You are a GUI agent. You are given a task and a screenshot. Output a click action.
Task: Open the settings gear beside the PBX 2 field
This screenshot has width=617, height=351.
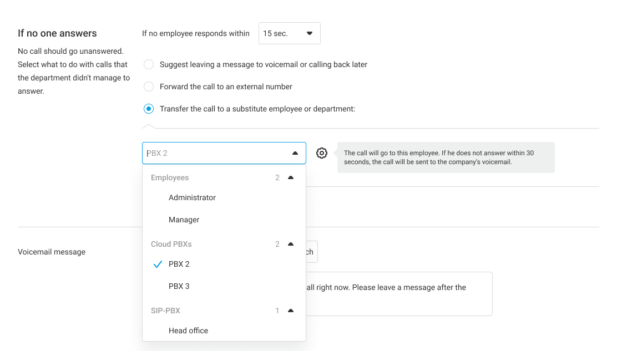(x=322, y=153)
